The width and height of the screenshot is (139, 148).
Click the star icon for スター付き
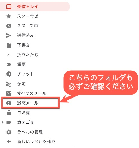click(x=9, y=16)
